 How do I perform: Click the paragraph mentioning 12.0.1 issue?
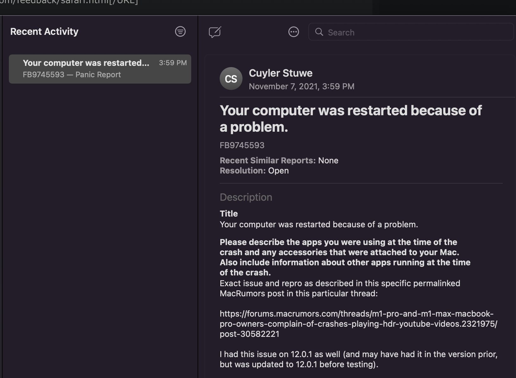(x=358, y=359)
